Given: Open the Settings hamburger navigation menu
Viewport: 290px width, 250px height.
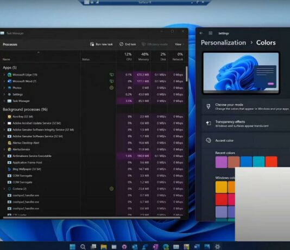Looking at the screenshot, I should (x=211, y=33).
